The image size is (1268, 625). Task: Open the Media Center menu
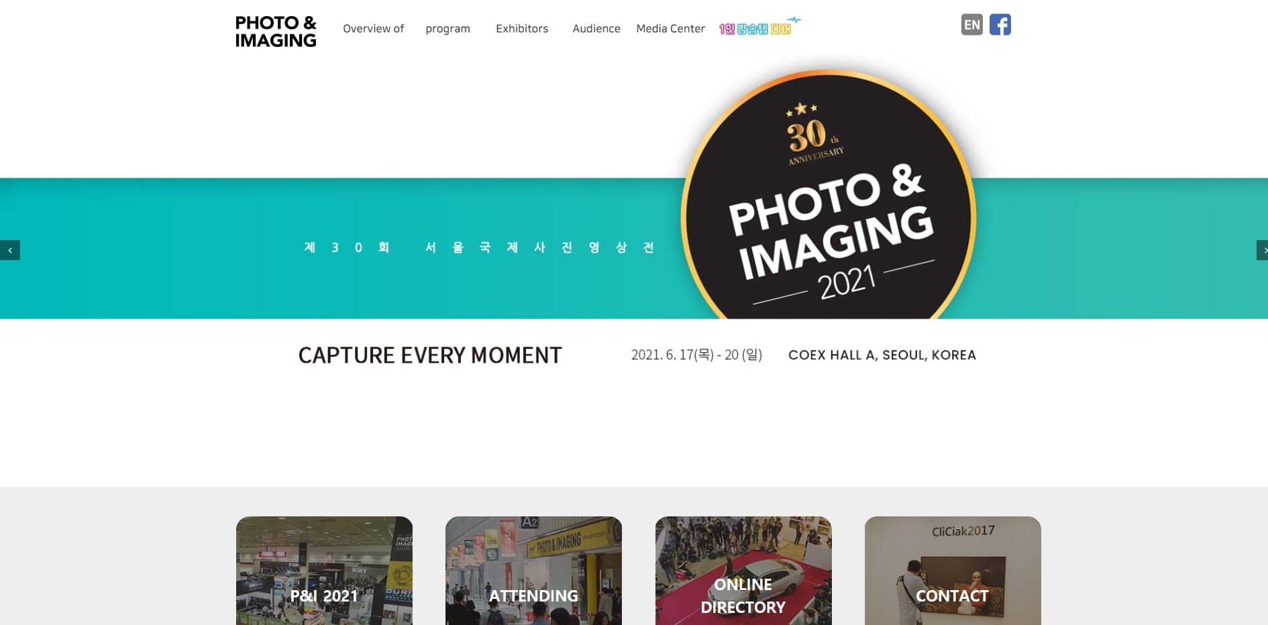point(670,29)
